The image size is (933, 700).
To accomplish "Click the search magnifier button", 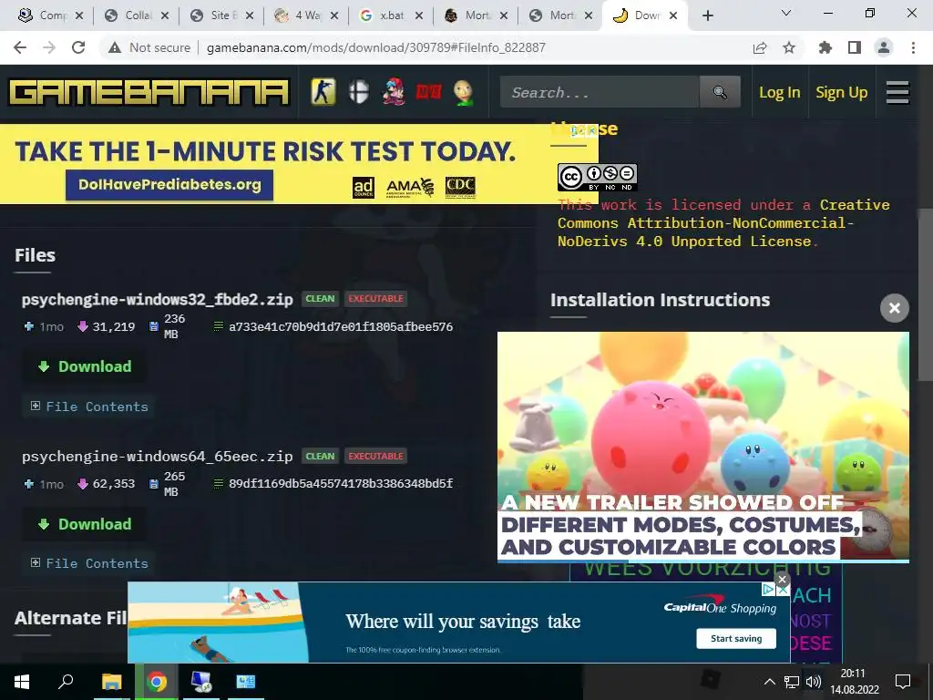I will coord(720,92).
